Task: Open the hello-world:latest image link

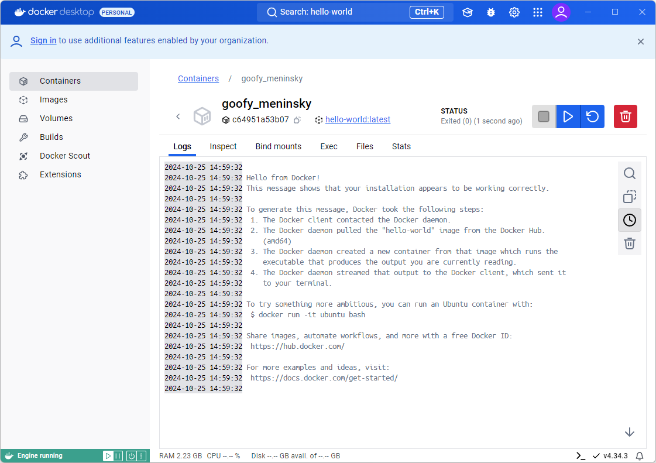Action: click(358, 120)
